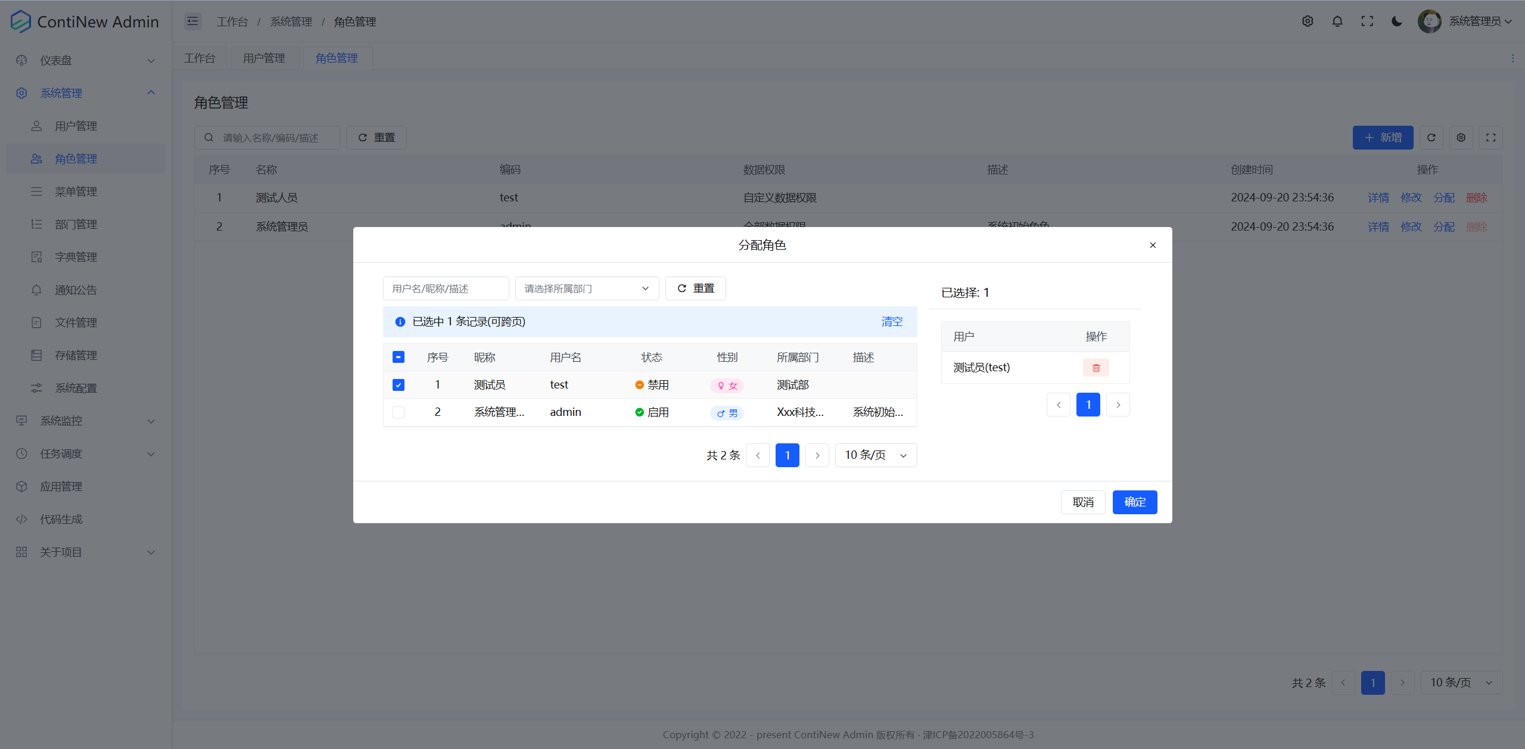Check the admin row checkbox

tap(399, 412)
